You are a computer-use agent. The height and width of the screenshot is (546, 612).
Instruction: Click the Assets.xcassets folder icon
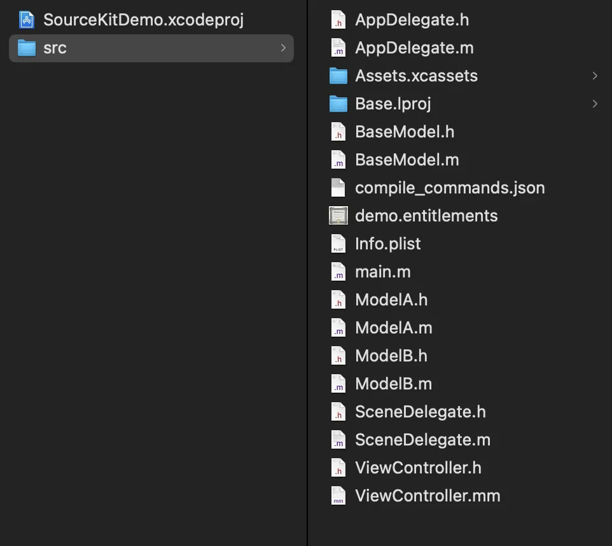pos(338,76)
